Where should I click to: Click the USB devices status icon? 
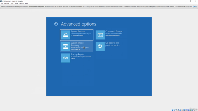click(180, 110)
